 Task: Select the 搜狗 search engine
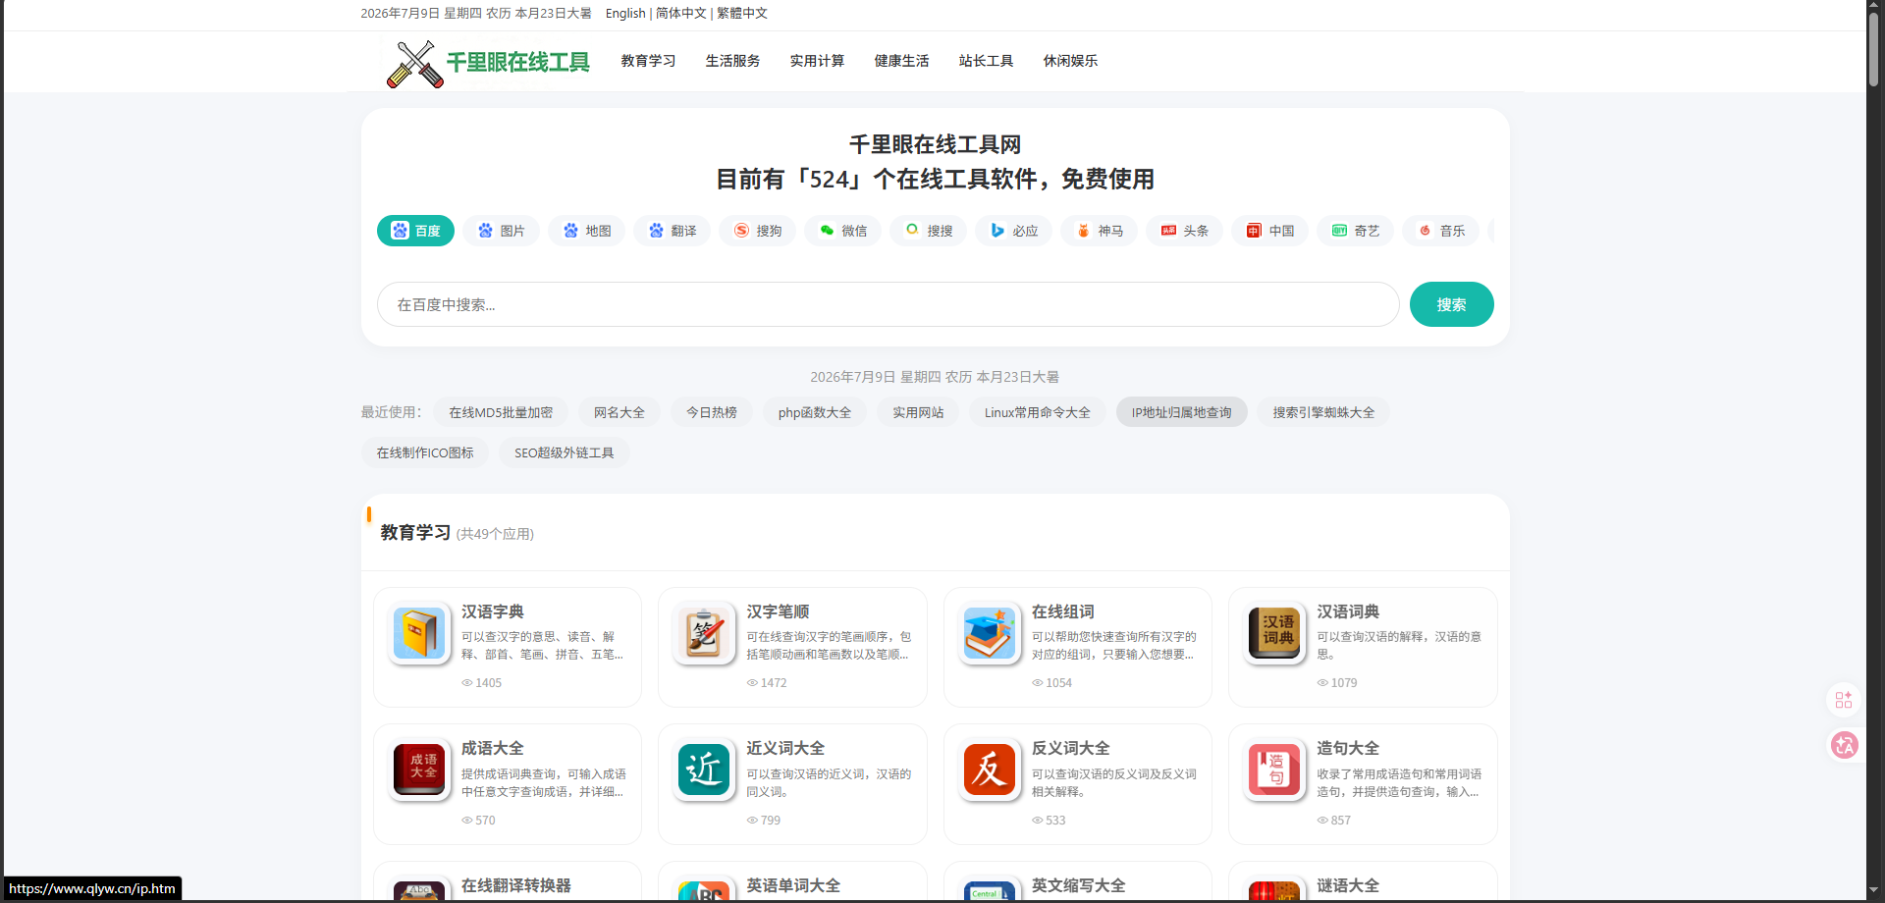757,231
